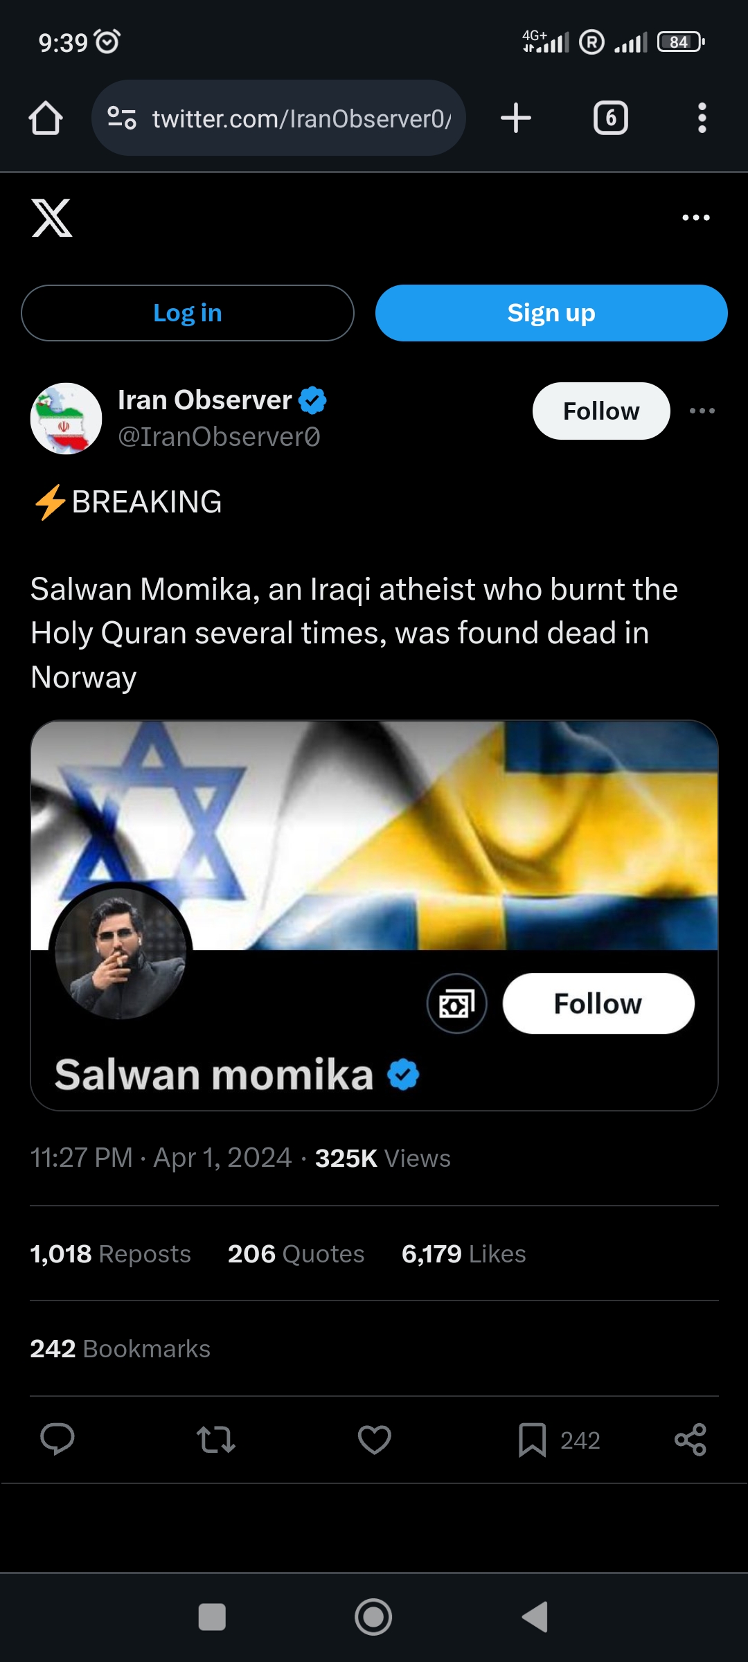
Task: Open Iran Observer profile picture
Action: pos(66,418)
